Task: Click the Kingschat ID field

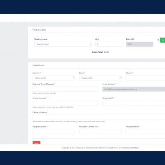Action: pos(134,103)
